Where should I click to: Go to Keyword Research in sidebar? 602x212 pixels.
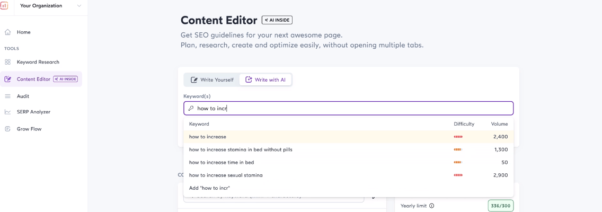(x=38, y=62)
